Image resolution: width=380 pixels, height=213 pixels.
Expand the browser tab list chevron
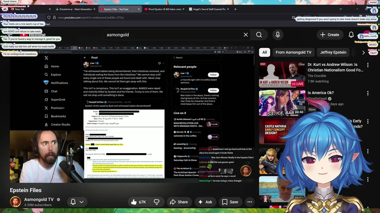pyautogui.click(x=341, y=9)
